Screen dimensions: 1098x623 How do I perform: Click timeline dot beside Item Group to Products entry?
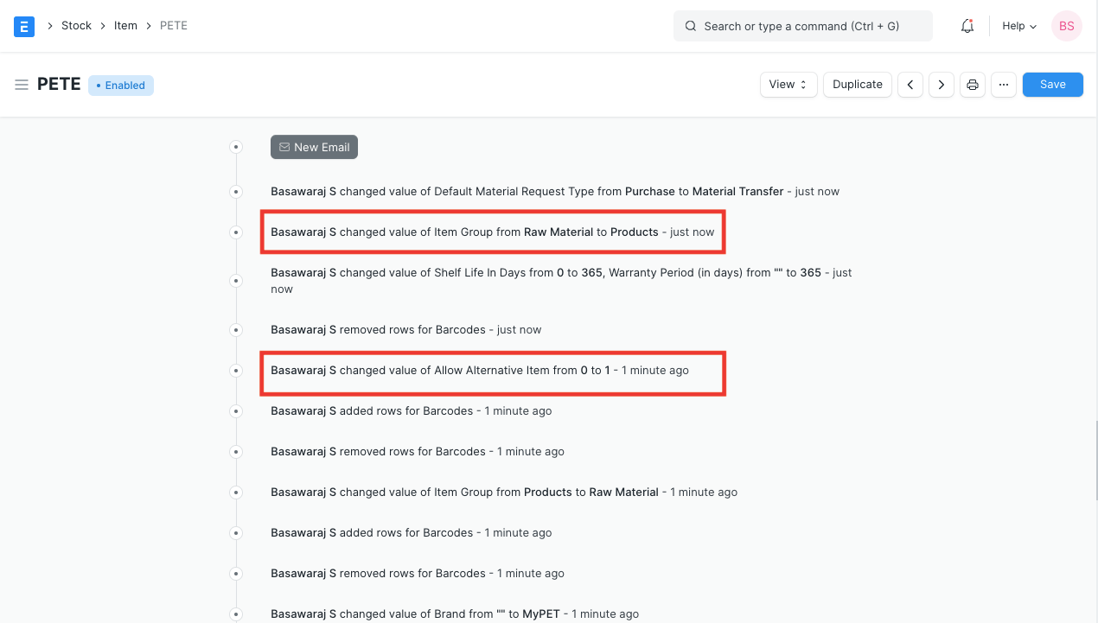tap(236, 232)
